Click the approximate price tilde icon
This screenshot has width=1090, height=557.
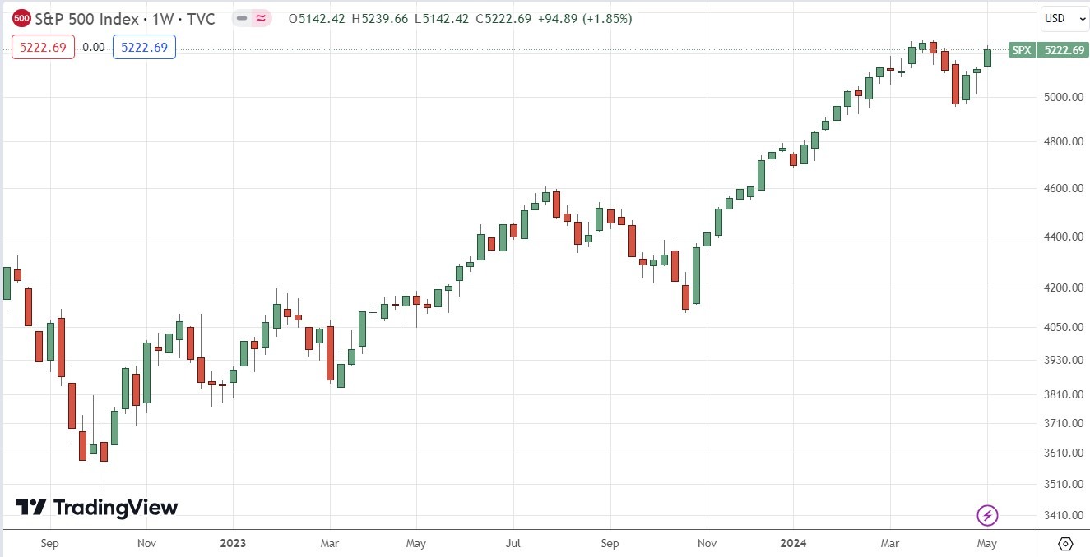coord(262,17)
